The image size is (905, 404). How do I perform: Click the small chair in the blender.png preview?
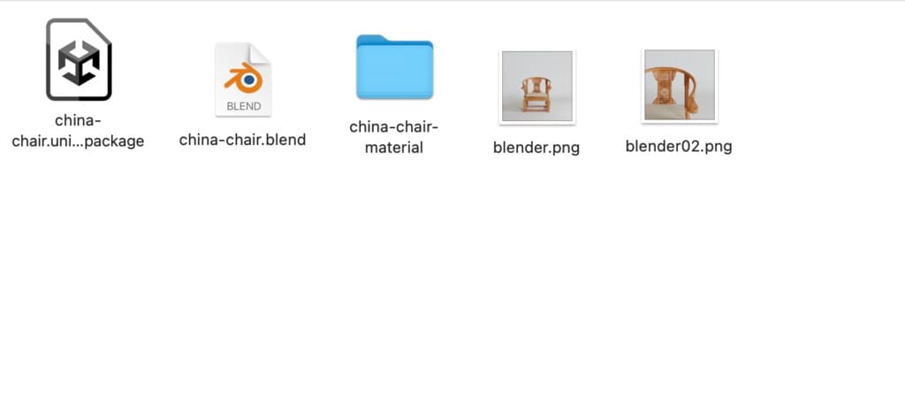536,95
